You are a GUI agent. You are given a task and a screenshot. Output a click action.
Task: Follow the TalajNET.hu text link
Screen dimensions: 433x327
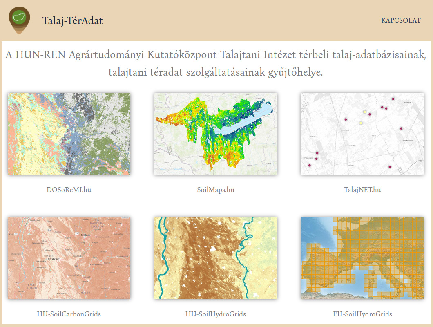(x=362, y=190)
